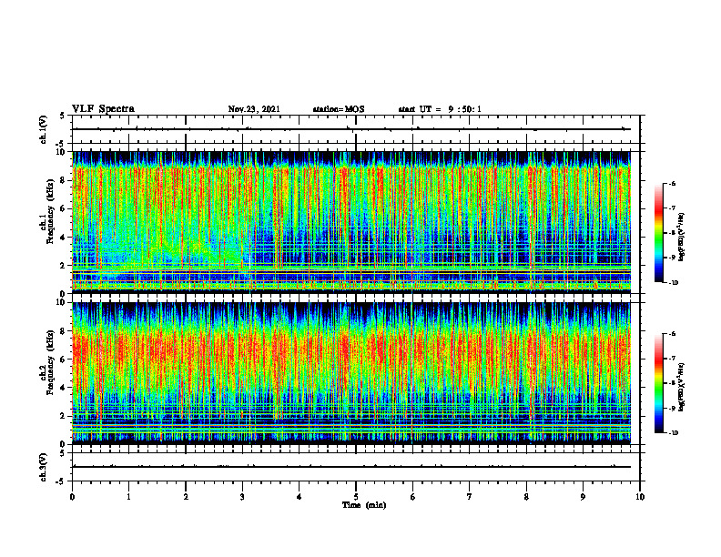Click the "VLF Spectra" plot title

pyautogui.click(x=103, y=109)
